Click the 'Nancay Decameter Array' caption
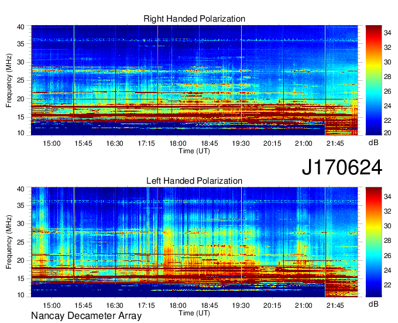 click(x=86, y=315)
